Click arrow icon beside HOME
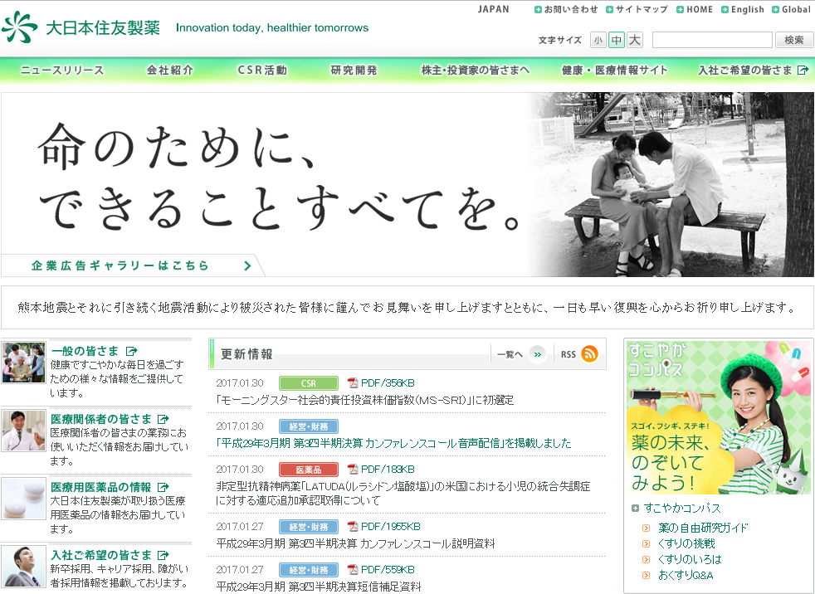The image size is (815, 594). [680, 9]
